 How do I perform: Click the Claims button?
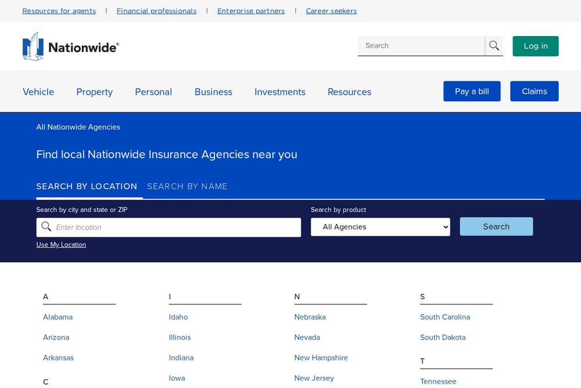[535, 91]
